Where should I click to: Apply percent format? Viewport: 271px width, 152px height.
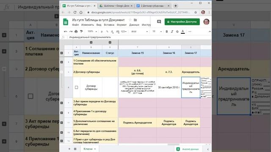click(107, 32)
